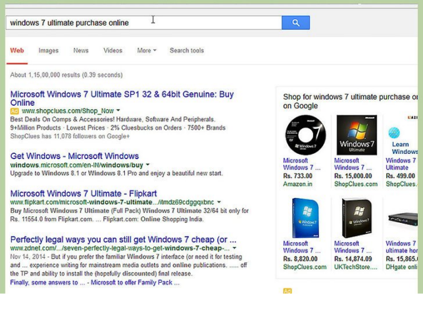Image resolution: width=423 pixels, height=317 pixels.
Task: Click the device thumbnail from DHgate
Action: coord(403,218)
